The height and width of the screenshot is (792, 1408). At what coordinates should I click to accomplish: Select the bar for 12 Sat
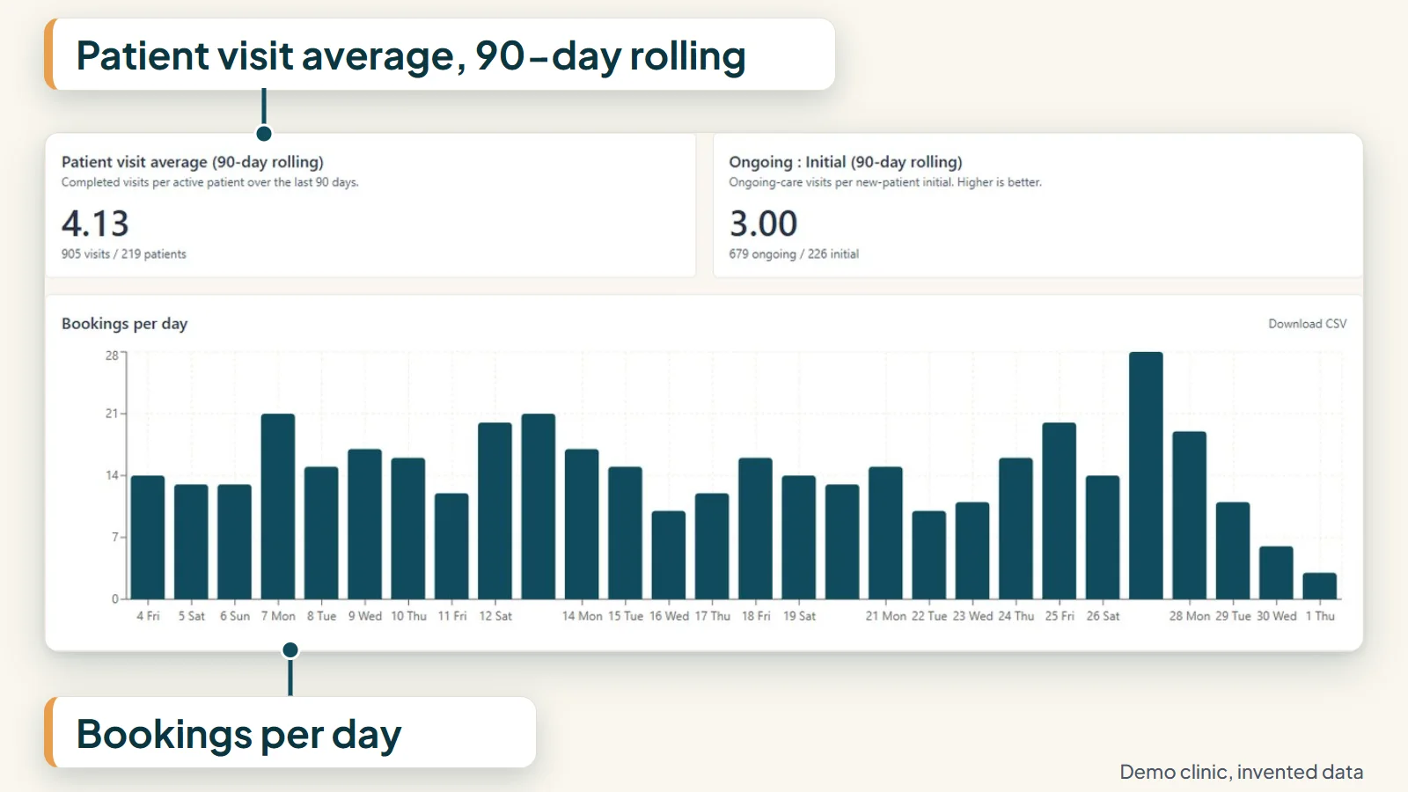tap(495, 510)
